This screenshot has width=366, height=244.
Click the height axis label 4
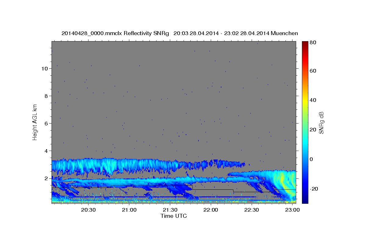pyautogui.click(x=46, y=151)
